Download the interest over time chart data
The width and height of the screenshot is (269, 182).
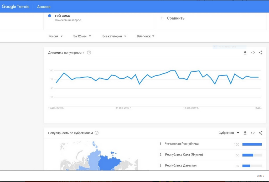click(245, 53)
